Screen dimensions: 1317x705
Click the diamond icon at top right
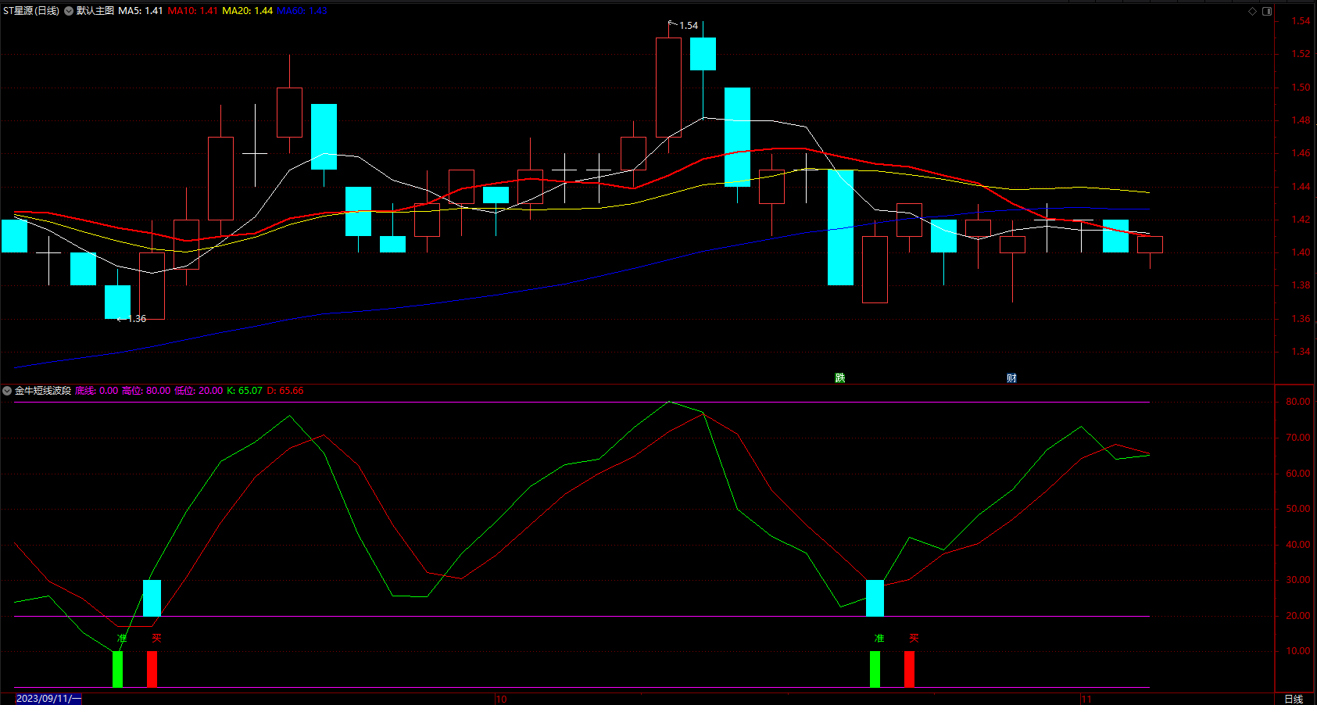[x=1252, y=11]
